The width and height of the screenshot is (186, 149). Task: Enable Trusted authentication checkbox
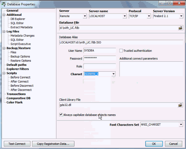121,51
